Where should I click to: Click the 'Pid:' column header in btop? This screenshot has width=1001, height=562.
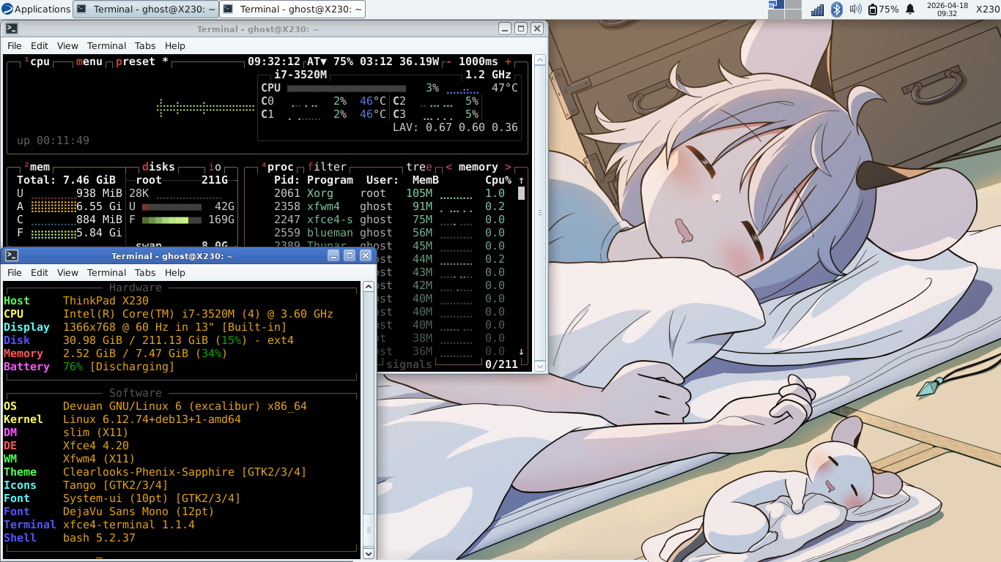(287, 180)
